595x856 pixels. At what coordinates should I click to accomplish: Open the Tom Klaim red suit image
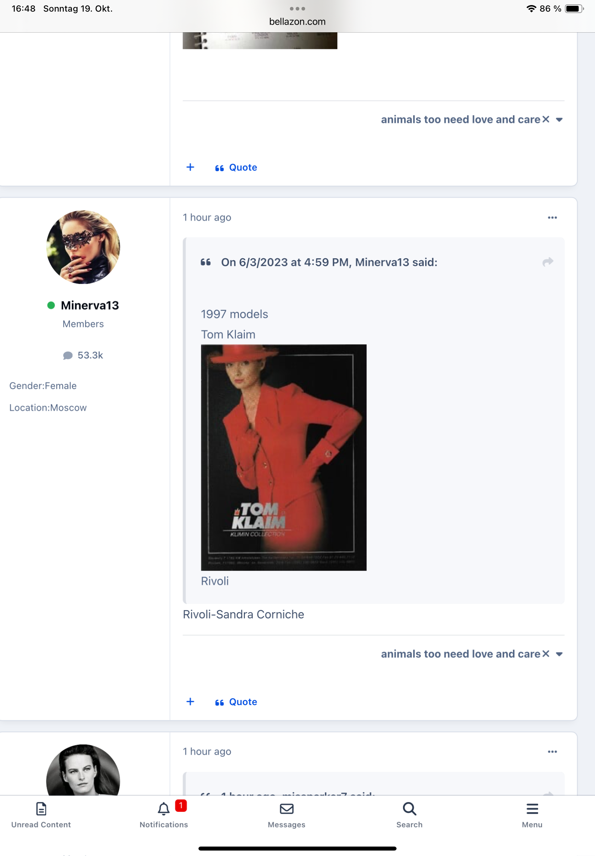[283, 457]
